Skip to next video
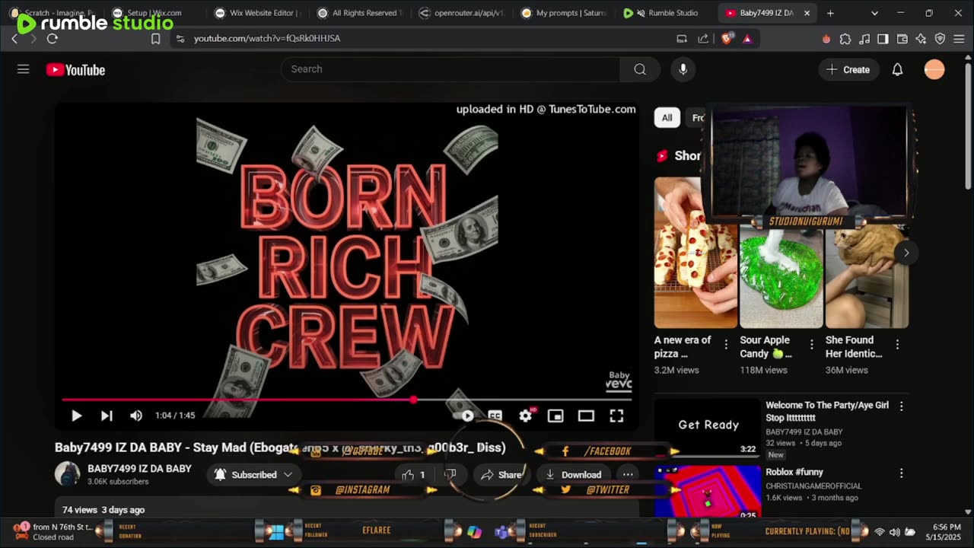Viewport: 974px width, 548px height. tap(107, 416)
